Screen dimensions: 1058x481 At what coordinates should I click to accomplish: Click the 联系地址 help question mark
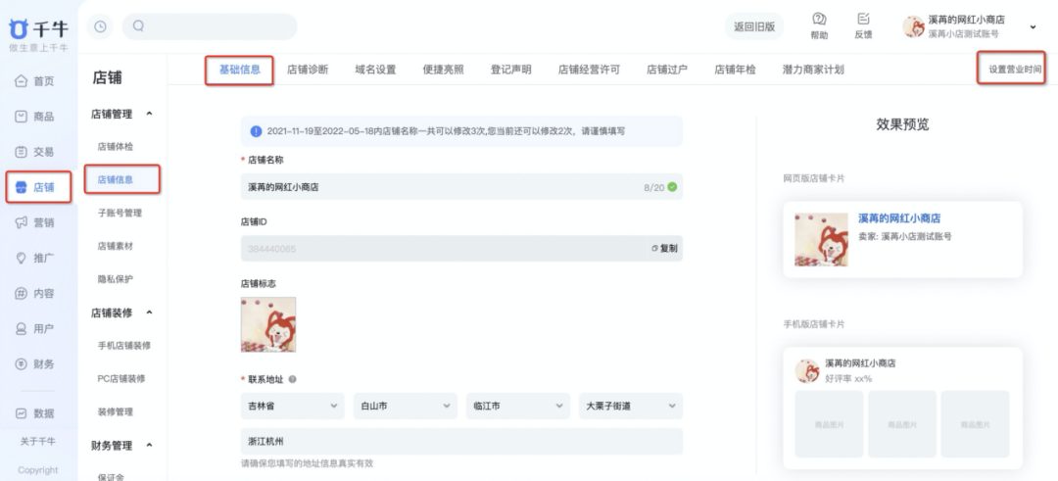[x=292, y=379]
